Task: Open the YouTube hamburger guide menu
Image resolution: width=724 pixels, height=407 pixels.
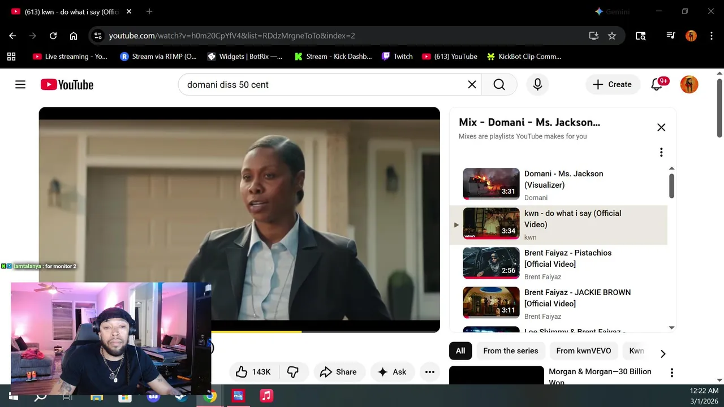Action: [20, 85]
